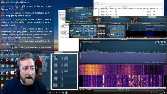Toggle the loop icon in the right scheduler panel
The height and width of the screenshot is (94, 167).
137,19
